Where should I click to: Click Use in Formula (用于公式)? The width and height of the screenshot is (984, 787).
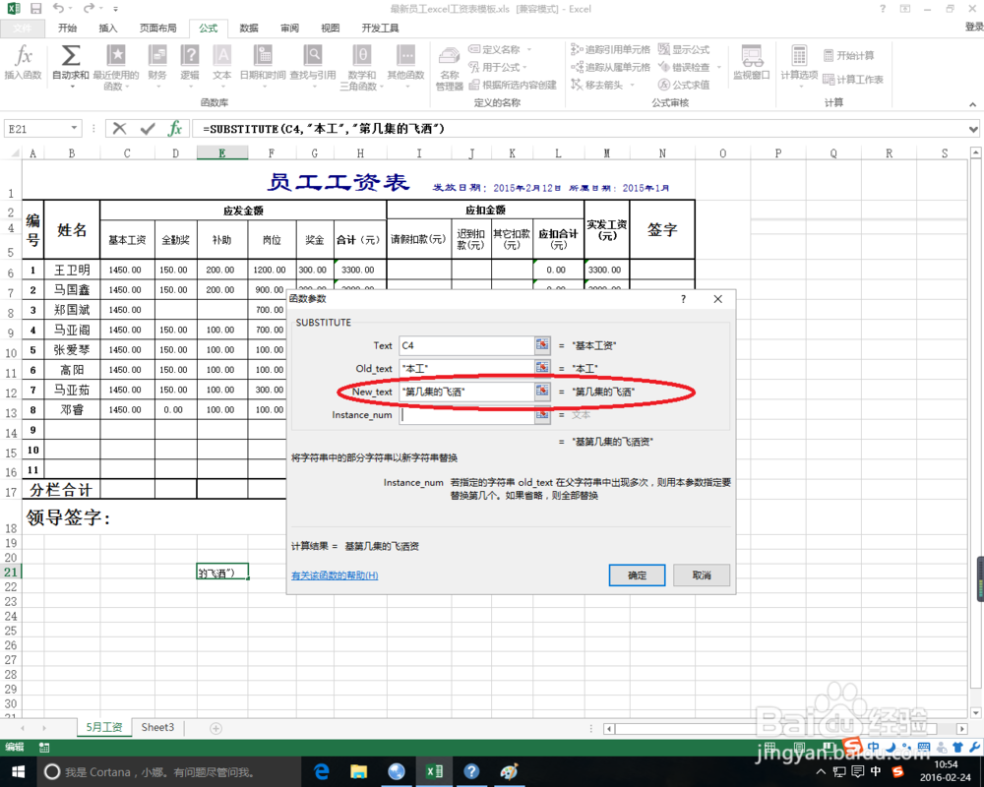pos(498,67)
